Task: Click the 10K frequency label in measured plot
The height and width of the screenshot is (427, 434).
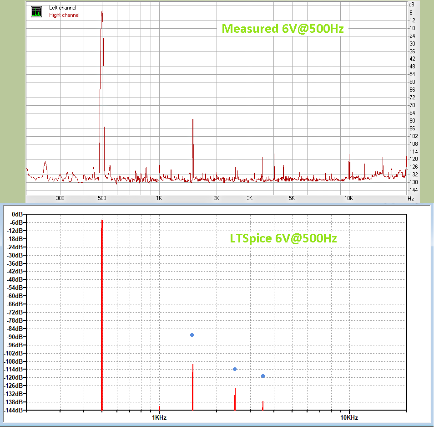Action: click(349, 198)
